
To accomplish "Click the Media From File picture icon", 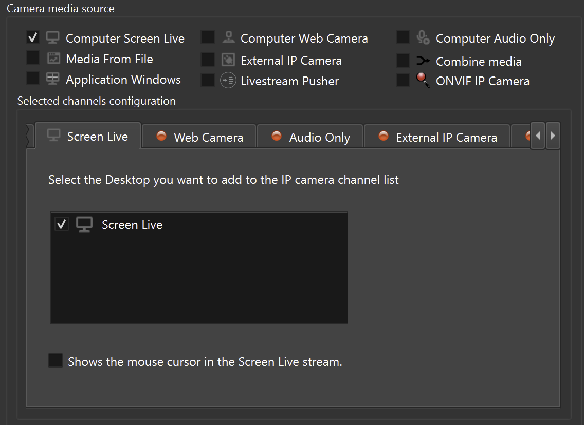I will (53, 59).
